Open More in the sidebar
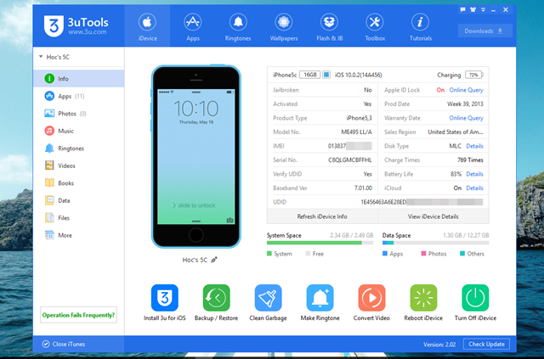The width and height of the screenshot is (544, 359). click(x=79, y=235)
